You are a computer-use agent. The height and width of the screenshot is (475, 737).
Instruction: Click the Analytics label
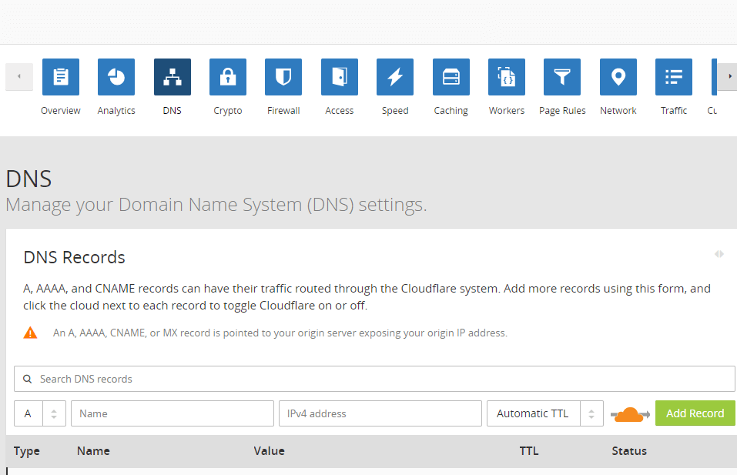click(x=116, y=111)
